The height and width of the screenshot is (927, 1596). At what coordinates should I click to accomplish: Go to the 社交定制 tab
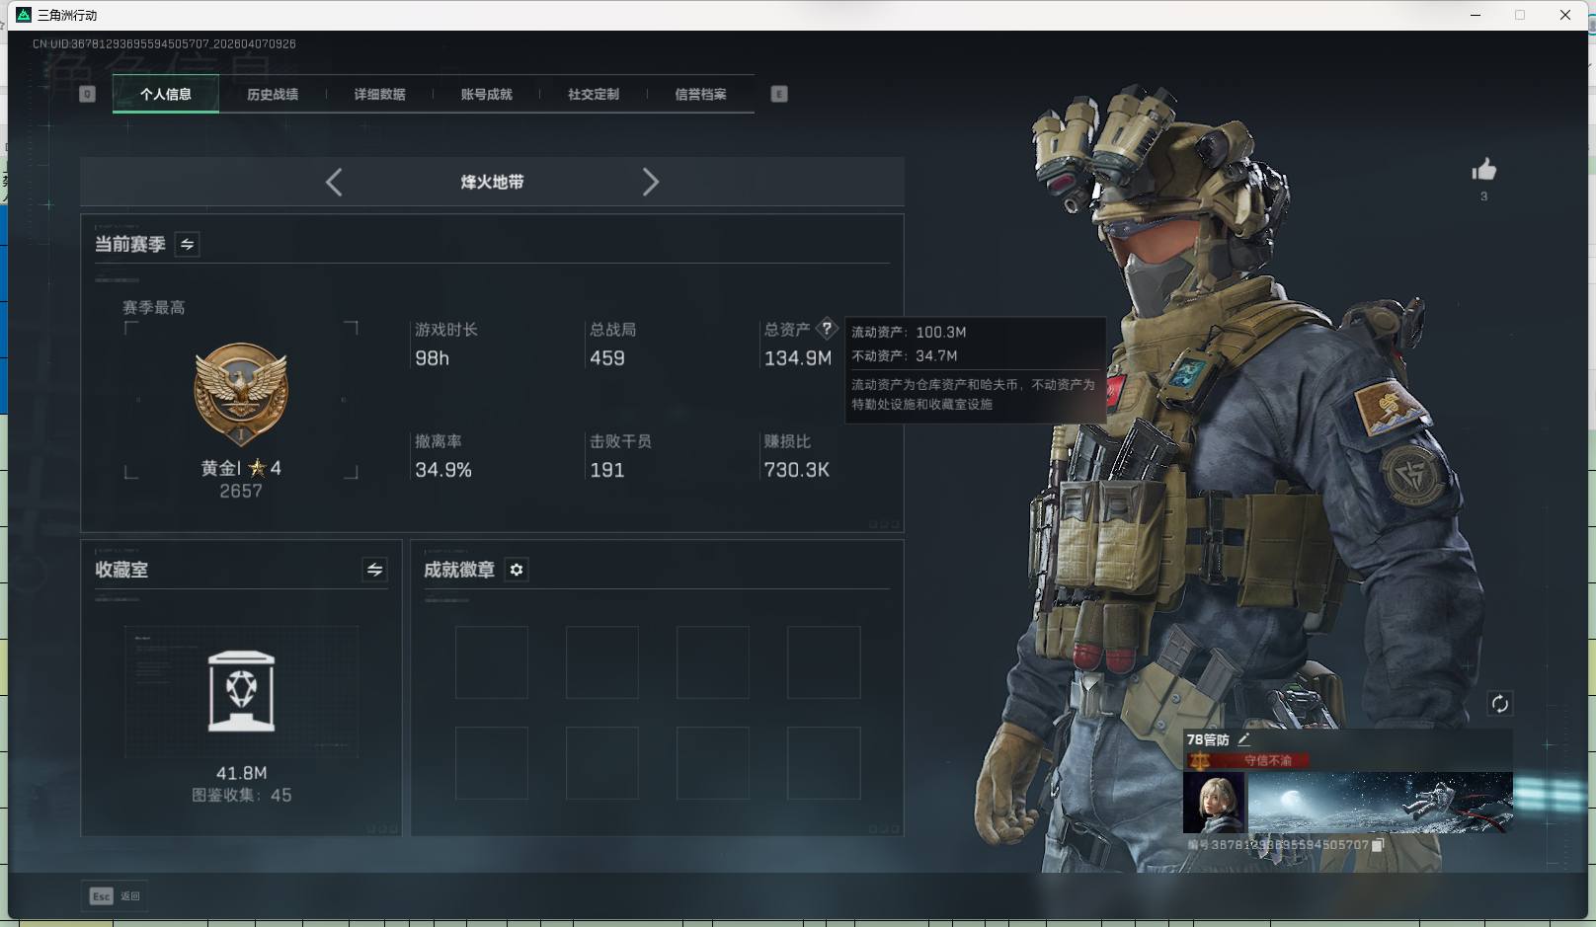594,94
